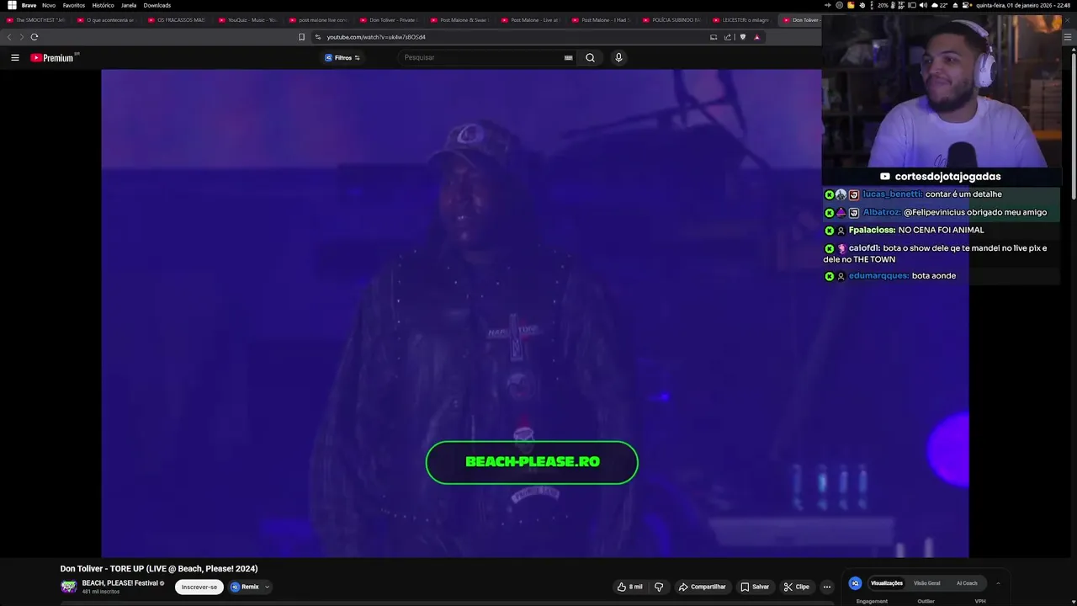This screenshot has height=606, width=1077.
Task: Open on-screen keyboard icon in search box
Action: pyautogui.click(x=568, y=57)
